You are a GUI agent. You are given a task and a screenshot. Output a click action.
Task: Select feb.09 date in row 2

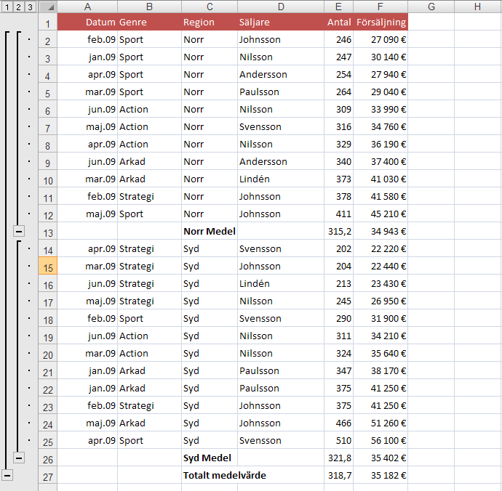coord(87,40)
